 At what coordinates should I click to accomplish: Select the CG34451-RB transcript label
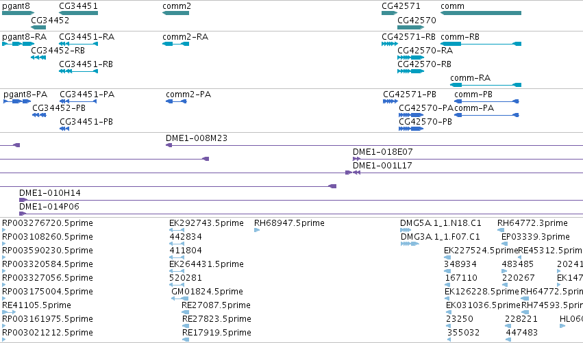click(x=86, y=64)
